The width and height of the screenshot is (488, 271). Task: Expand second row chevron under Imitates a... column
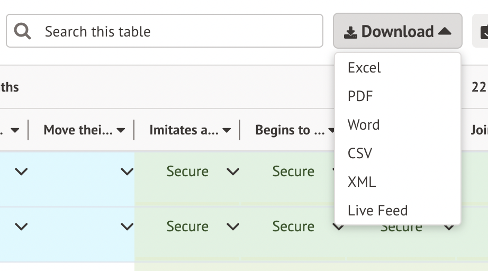pyautogui.click(x=233, y=227)
